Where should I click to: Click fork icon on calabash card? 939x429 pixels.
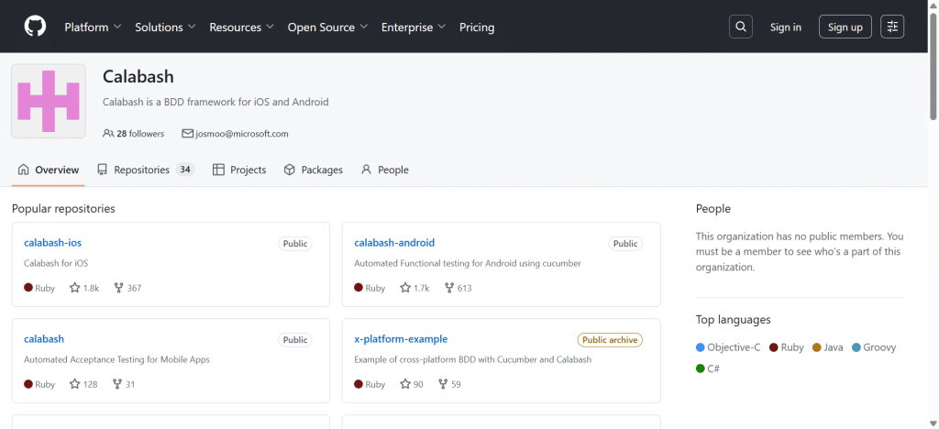pos(117,384)
